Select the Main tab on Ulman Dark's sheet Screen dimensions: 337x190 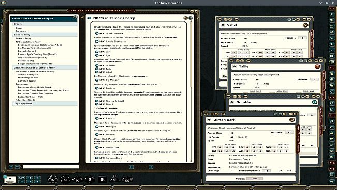(x=298, y=129)
